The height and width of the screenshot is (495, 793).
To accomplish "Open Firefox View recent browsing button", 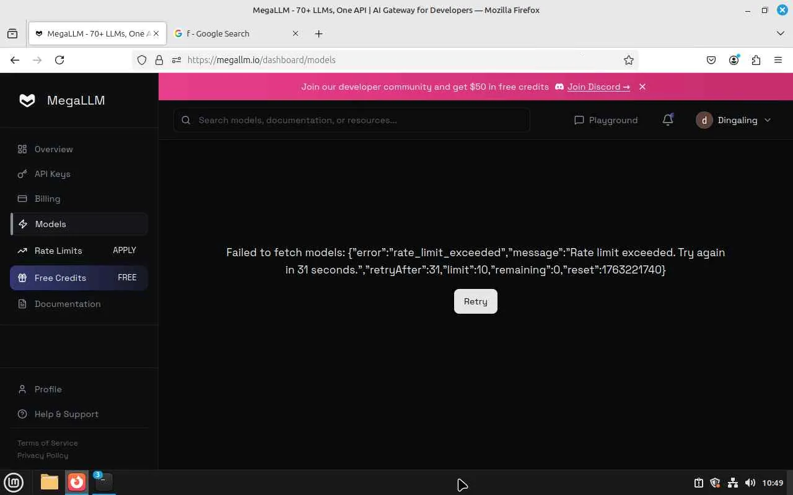I will (x=12, y=33).
